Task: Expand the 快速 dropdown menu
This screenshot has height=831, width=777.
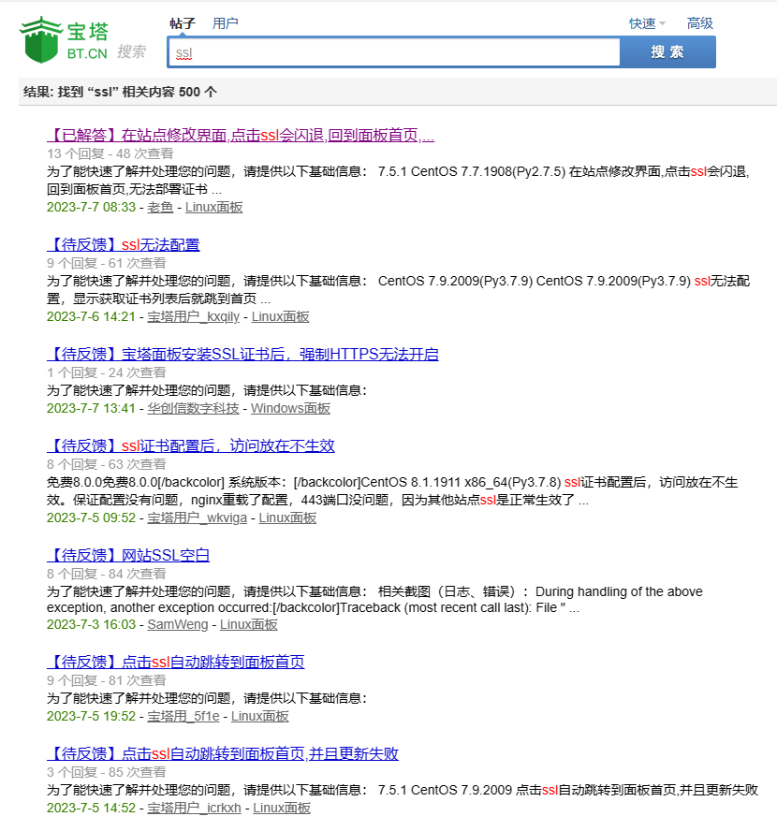Action: (x=647, y=23)
